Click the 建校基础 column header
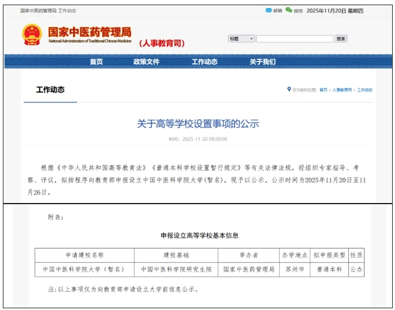395x310 pixels. [176, 255]
